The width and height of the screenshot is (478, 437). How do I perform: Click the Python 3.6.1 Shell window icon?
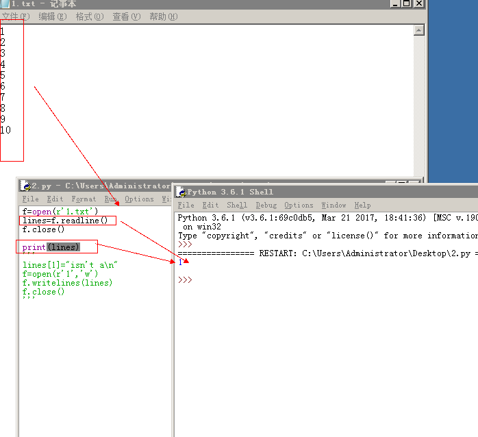click(181, 192)
